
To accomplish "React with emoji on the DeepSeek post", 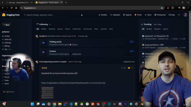I will [x=129, y=68].
